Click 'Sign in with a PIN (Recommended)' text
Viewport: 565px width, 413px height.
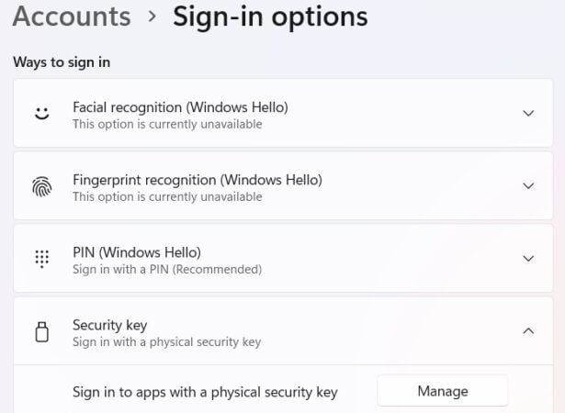(x=167, y=269)
